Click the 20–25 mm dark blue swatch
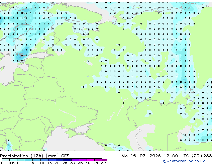212x164 pixels. (60, 160)
